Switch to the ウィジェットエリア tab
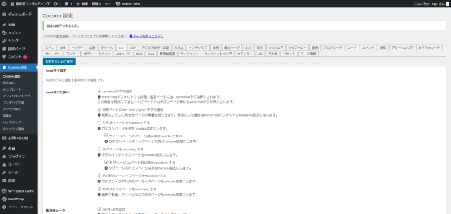This screenshot has width=451, height=214. (218, 53)
